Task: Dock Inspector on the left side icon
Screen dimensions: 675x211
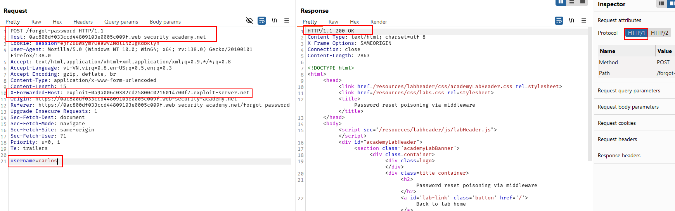Action: point(661,3)
